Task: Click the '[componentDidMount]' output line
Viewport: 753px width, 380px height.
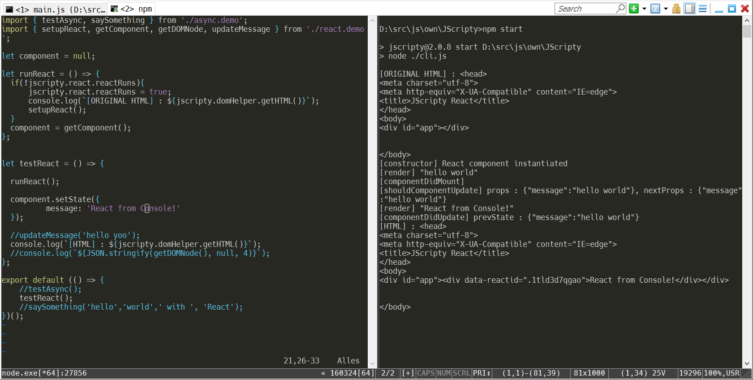Action: pos(422,181)
